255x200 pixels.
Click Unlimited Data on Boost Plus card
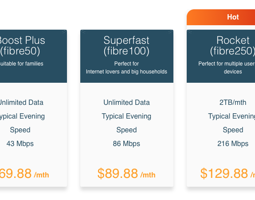[x=22, y=103]
